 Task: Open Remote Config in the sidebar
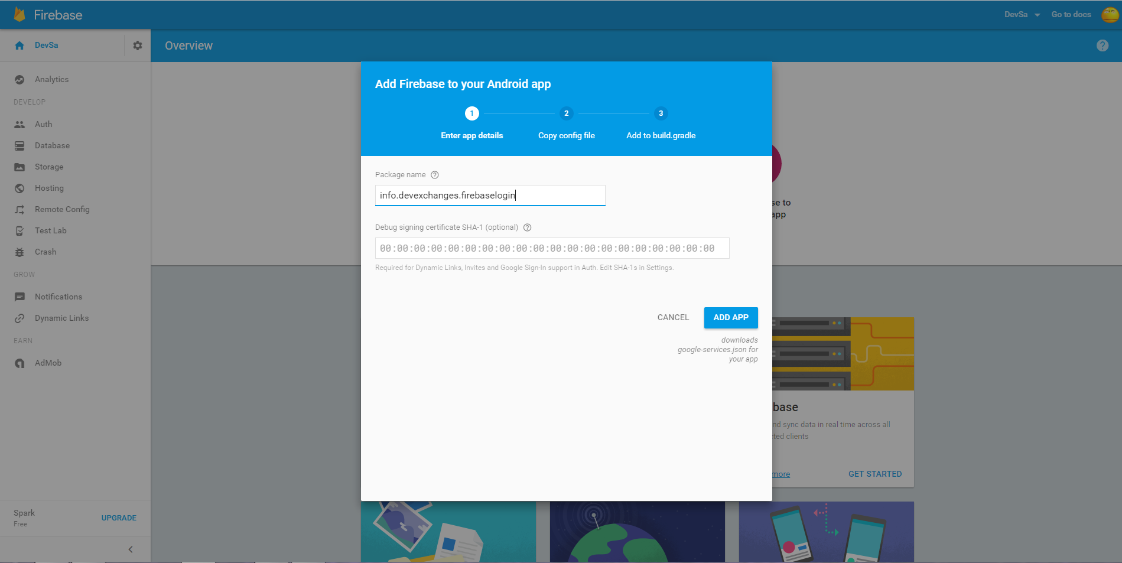(62, 210)
